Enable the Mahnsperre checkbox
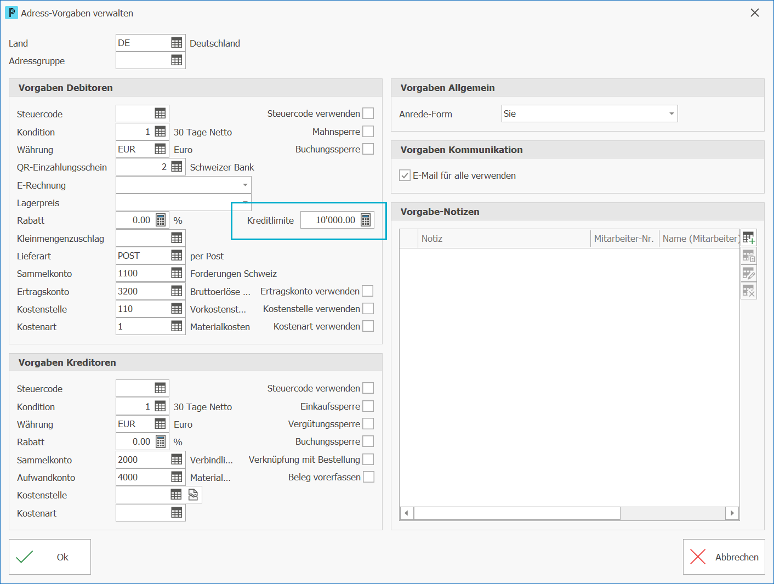Screen dimensions: 774x584 [x=368, y=132]
